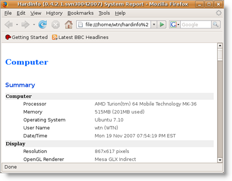Click the throbber activity indicator
232x181 pixels.
[x=218, y=13]
